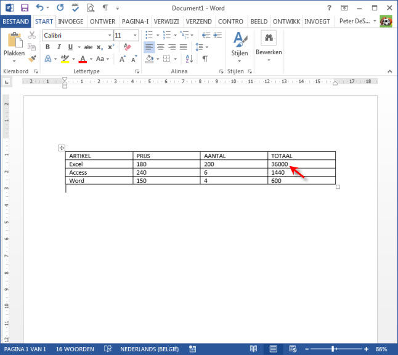The image size is (398, 355).
Task: Open the Calibri font name dropdown
Action: 110,35
